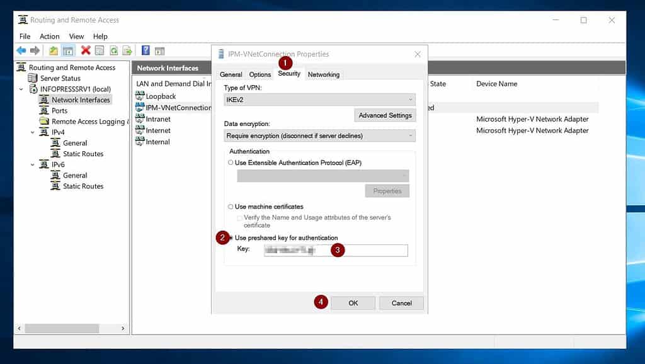Image resolution: width=645 pixels, height=364 pixels.
Task: Open the Type of VPN dropdown
Action: coord(319,100)
